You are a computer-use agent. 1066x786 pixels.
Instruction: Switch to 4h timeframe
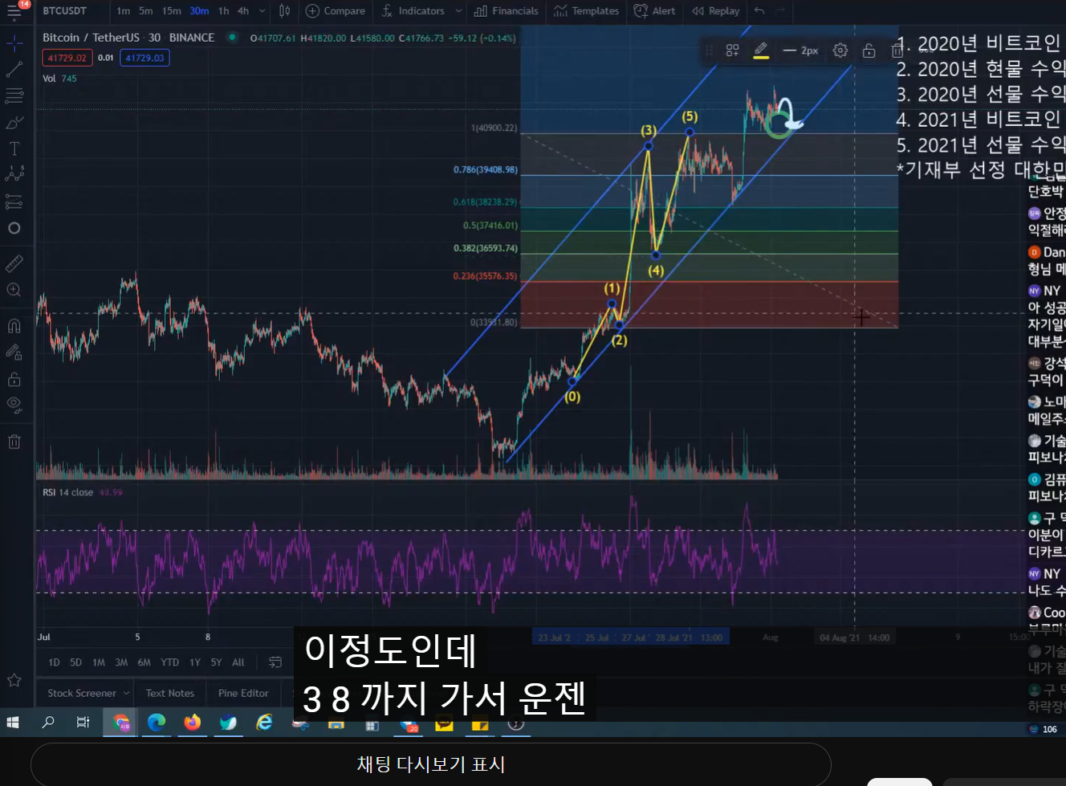(x=243, y=10)
